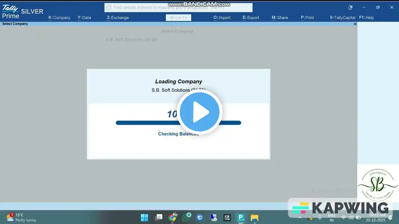Image resolution: width=399 pixels, height=224 pixels.
Task: Open the 9: TallyCapital option
Action: click(343, 18)
